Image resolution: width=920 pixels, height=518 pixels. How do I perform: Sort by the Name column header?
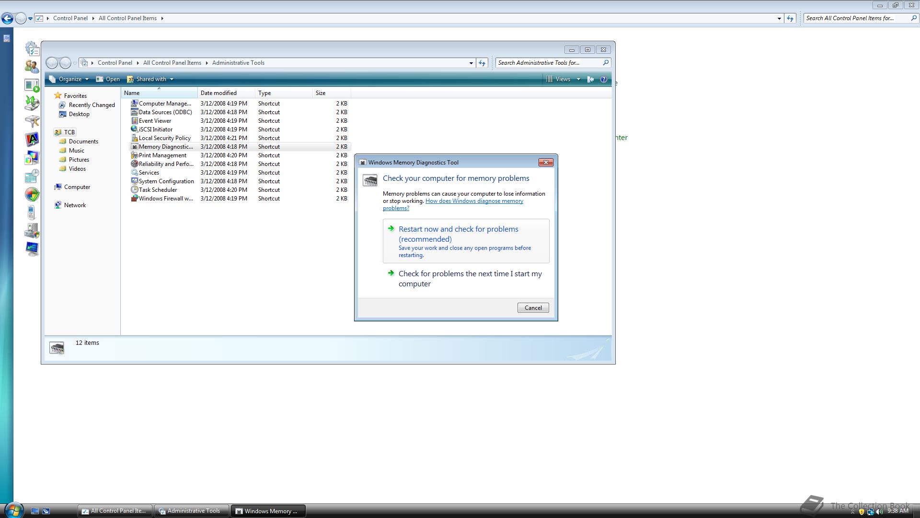(x=159, y=93)
